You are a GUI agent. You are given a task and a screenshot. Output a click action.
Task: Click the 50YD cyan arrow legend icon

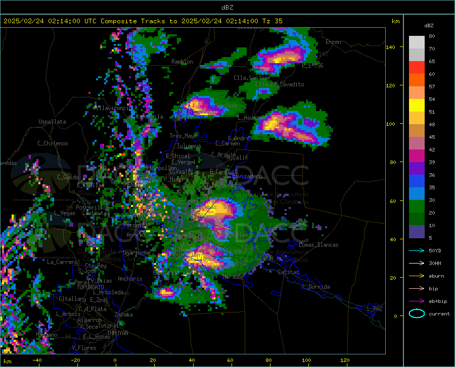[x=417, y=250]
